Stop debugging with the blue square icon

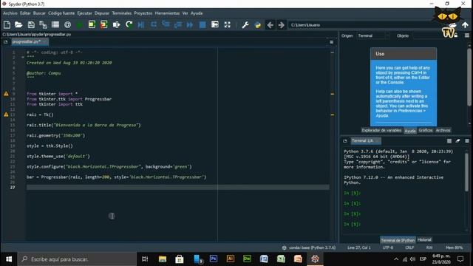[x=203, y=24]
